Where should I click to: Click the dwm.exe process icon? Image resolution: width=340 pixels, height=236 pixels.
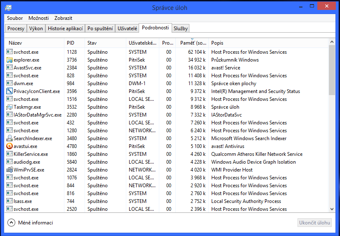9,83
